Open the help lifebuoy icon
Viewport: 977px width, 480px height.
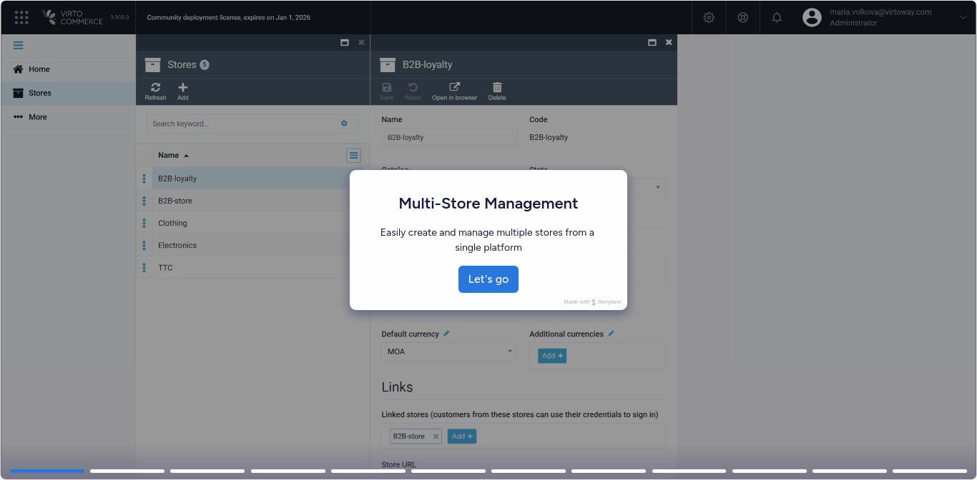[x=743, y=17]
